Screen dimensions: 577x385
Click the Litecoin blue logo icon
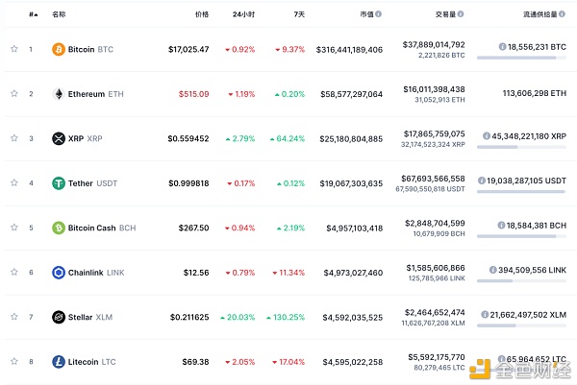point(59,362)
